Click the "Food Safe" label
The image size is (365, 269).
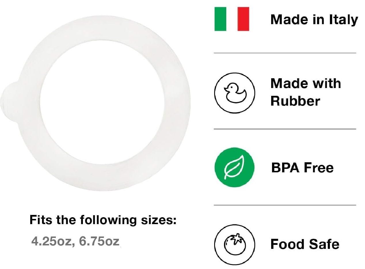(305, 244)
